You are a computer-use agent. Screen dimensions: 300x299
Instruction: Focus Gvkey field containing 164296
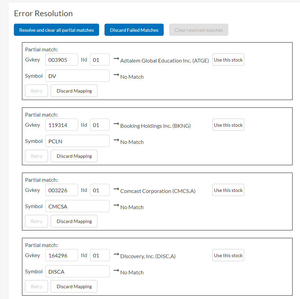tap(62, 255)
